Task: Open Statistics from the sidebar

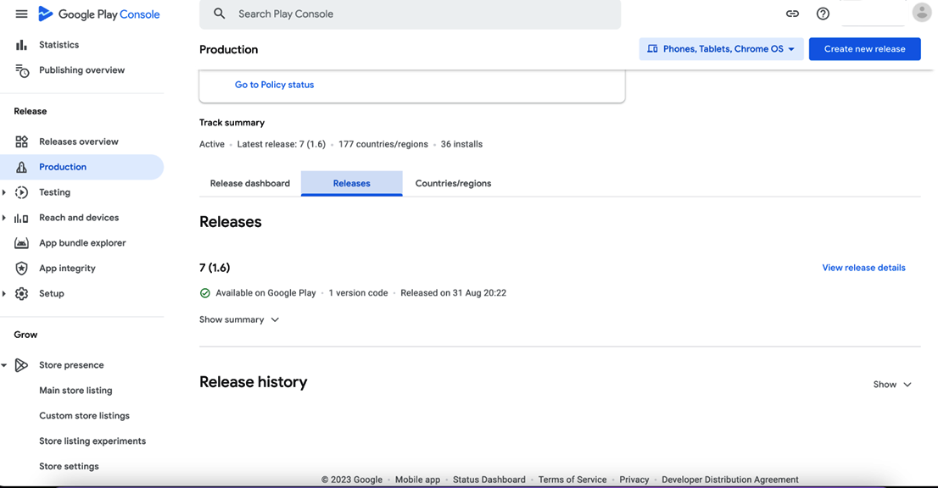Action: click(x=59, y=45)
